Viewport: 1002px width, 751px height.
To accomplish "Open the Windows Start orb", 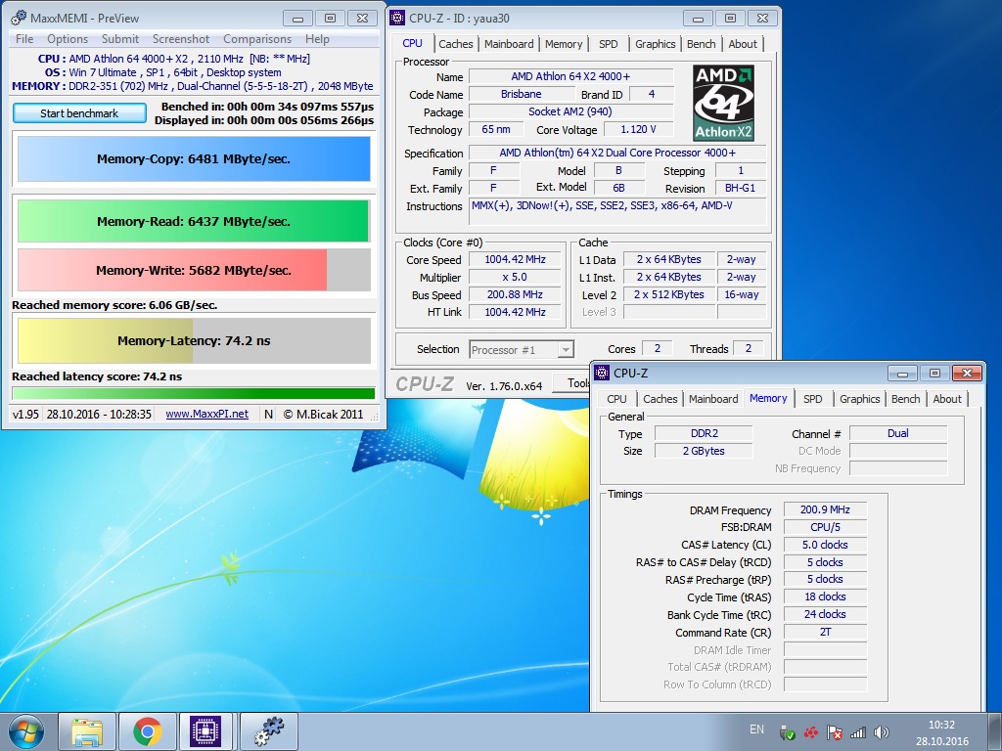I will 26,731.
